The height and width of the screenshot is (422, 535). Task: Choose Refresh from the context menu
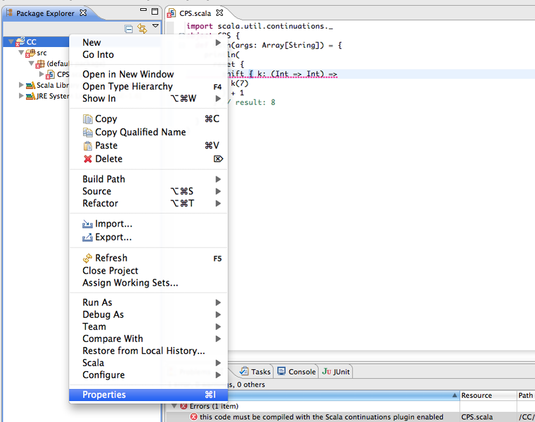pos(111,258)
